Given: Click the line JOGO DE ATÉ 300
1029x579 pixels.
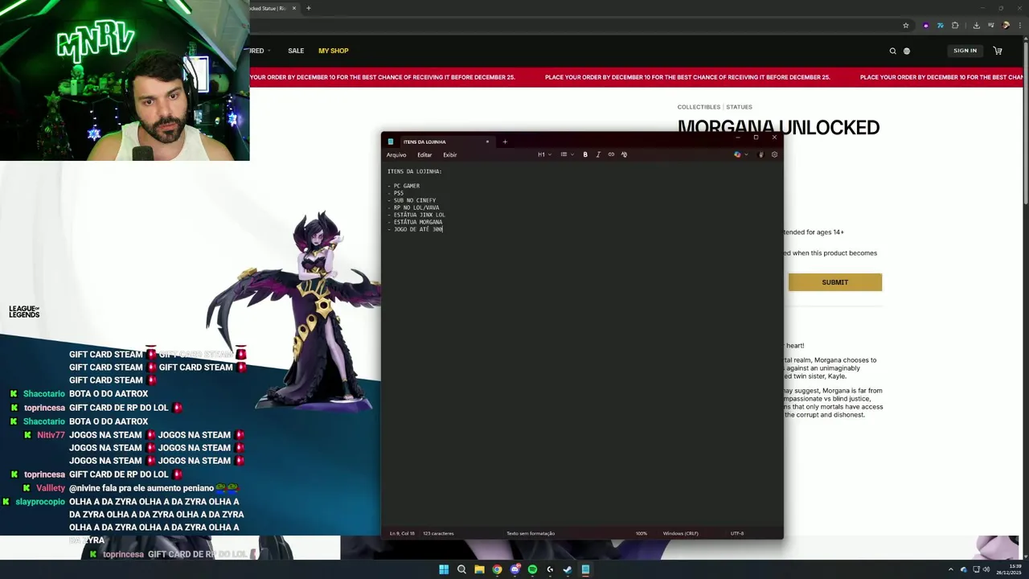Looking at the screenshot, I should point(415,229).
